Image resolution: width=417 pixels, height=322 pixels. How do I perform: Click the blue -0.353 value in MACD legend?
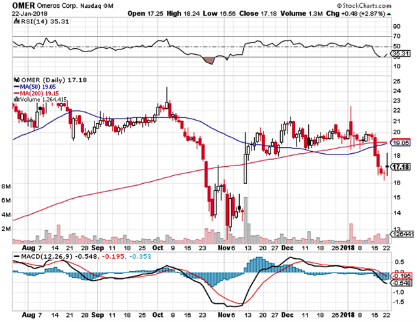pos(139,257)
